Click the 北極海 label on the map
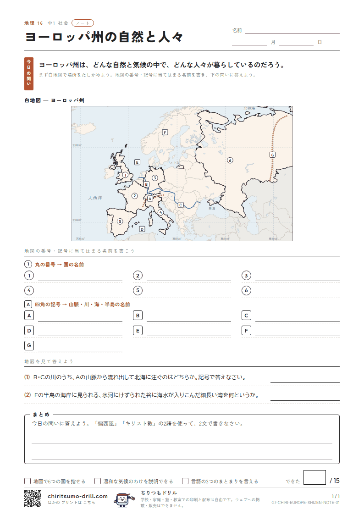 (249, 108)
